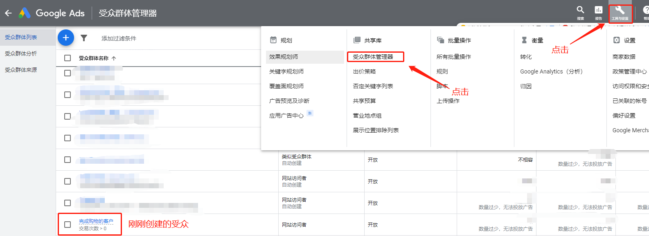
Task: Open 共享预算 menu item
Action: pos(364,101)
